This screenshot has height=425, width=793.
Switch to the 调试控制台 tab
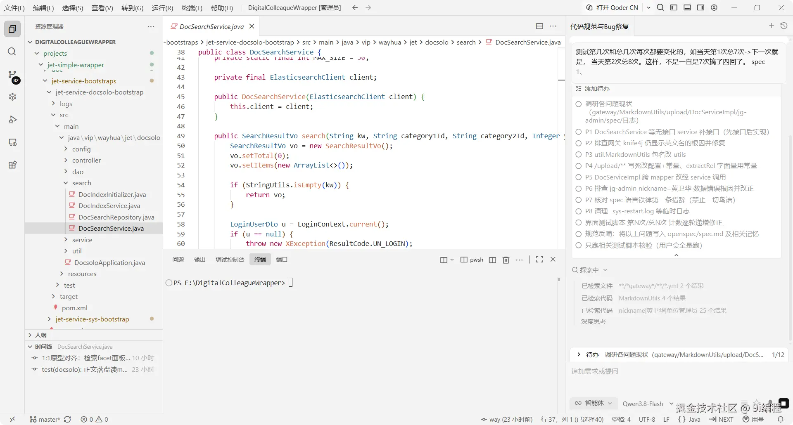pos(230,260)
